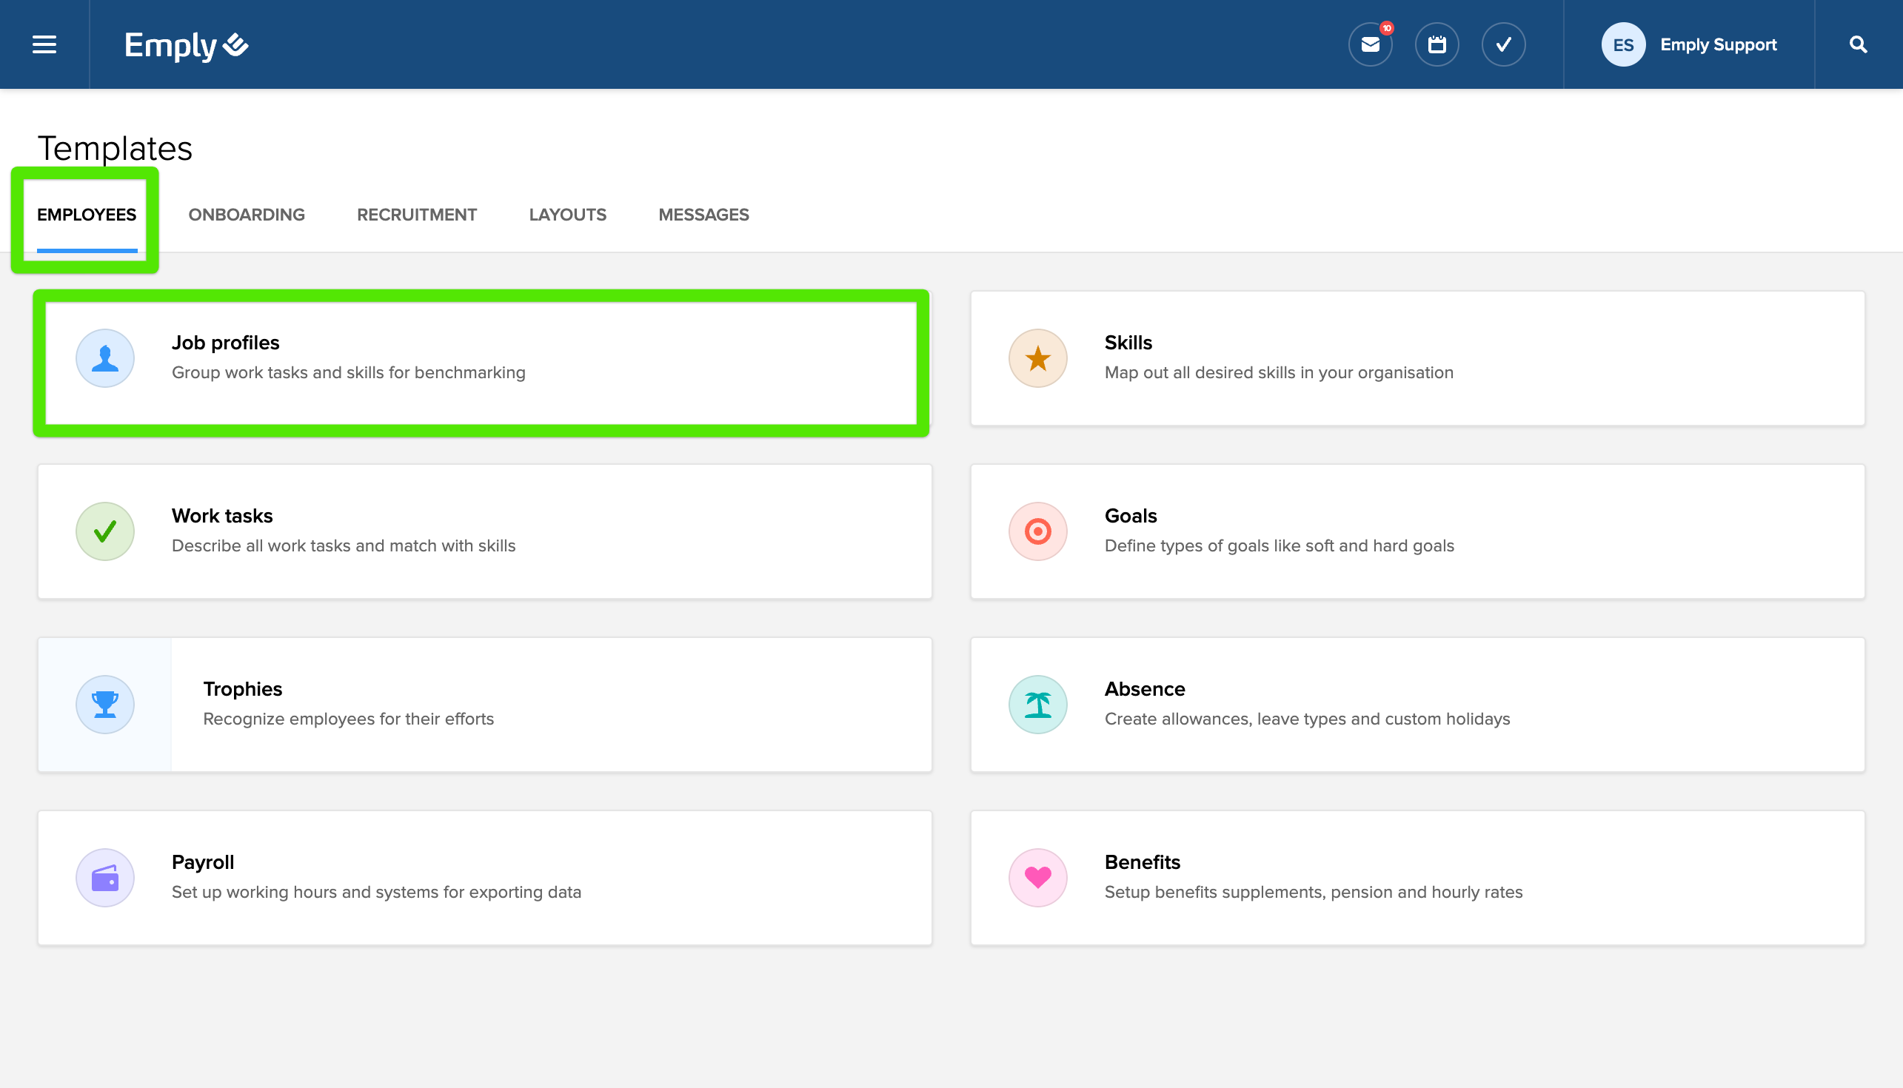Viewport: 1903px width, 1088px height.
Task: Click the Emply logo
Action: coord(186,45)
